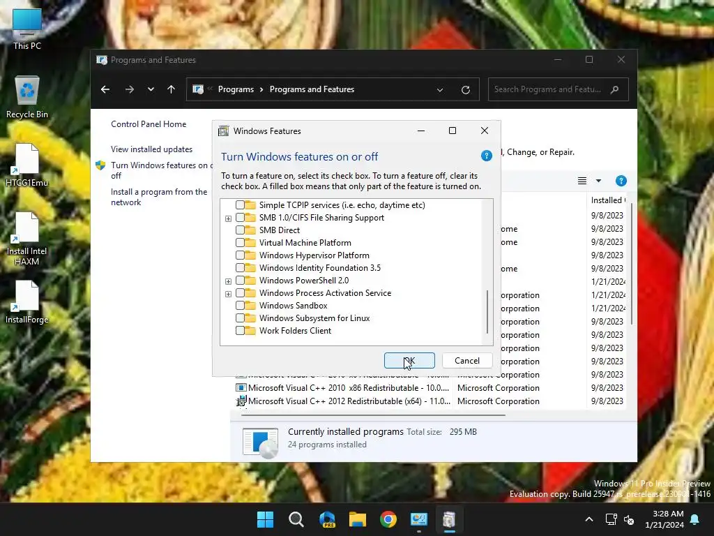Click view layout icon in Programs list toolbar
714x536 pixels.
point(582,181)
